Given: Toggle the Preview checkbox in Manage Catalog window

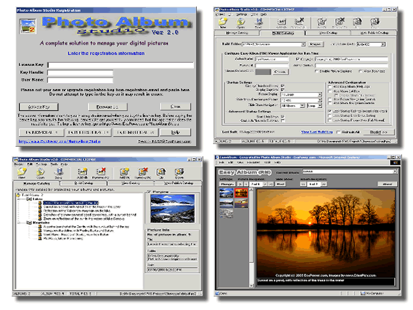Looking at the screenshot, I should click(149, 192).
